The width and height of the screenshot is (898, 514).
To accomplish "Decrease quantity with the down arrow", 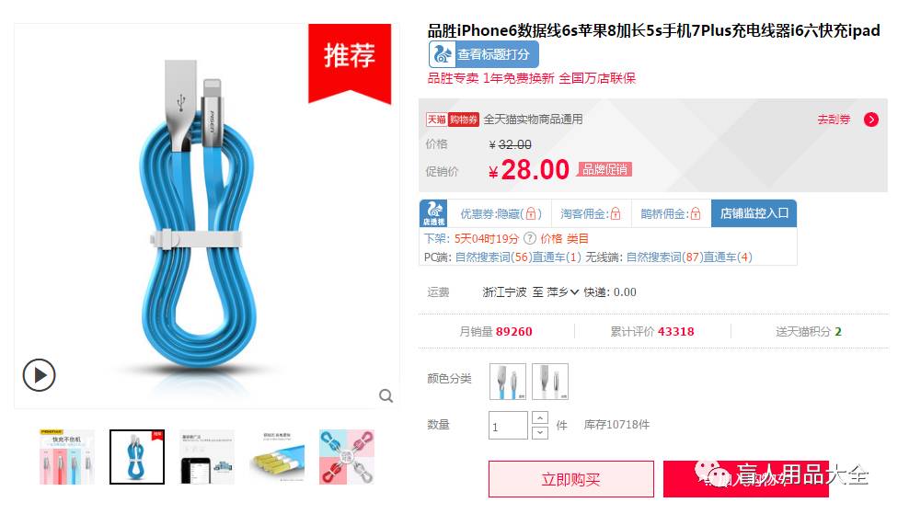I will [540, 433].
